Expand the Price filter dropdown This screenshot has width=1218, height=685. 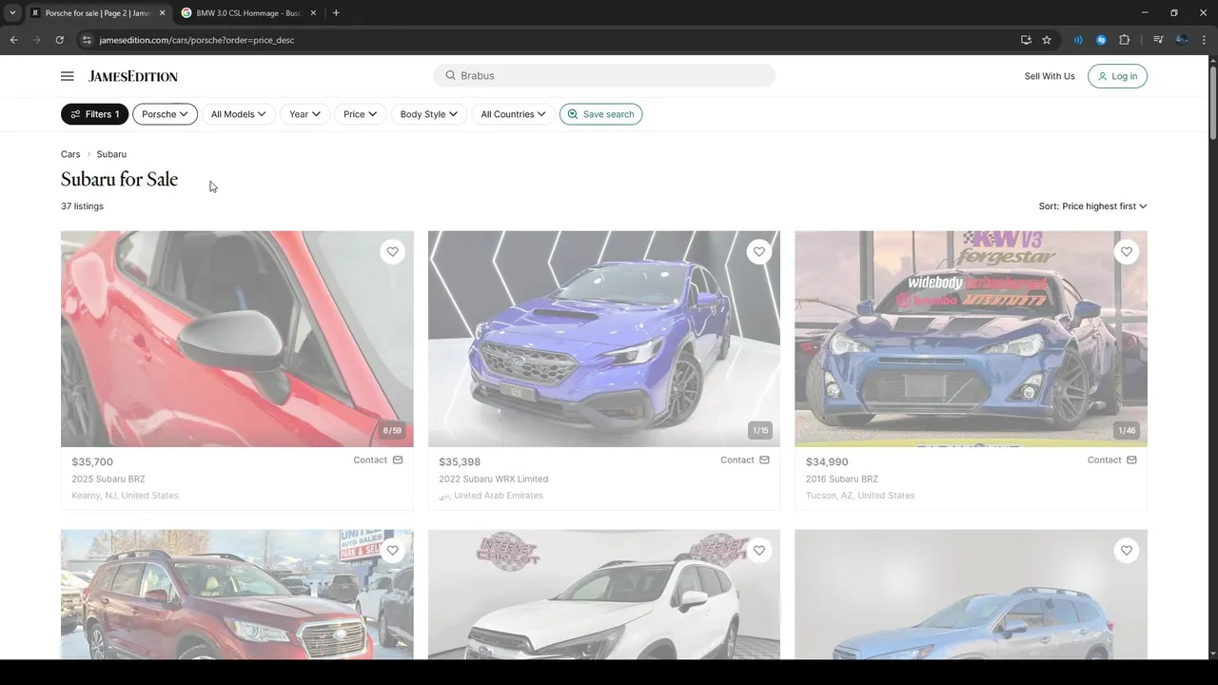point(360,114)
